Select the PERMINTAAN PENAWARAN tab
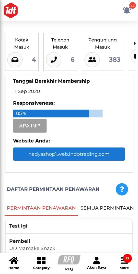Screen dimensions: 138x274 41,208
